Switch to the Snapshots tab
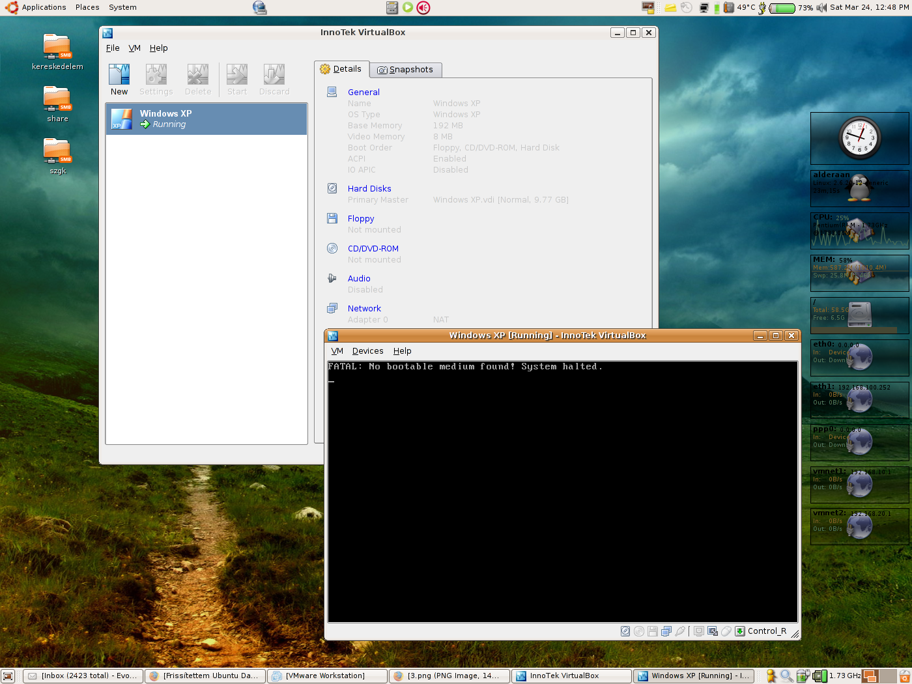The width and height of the screenshot is (912, 684). click(405, 70)
